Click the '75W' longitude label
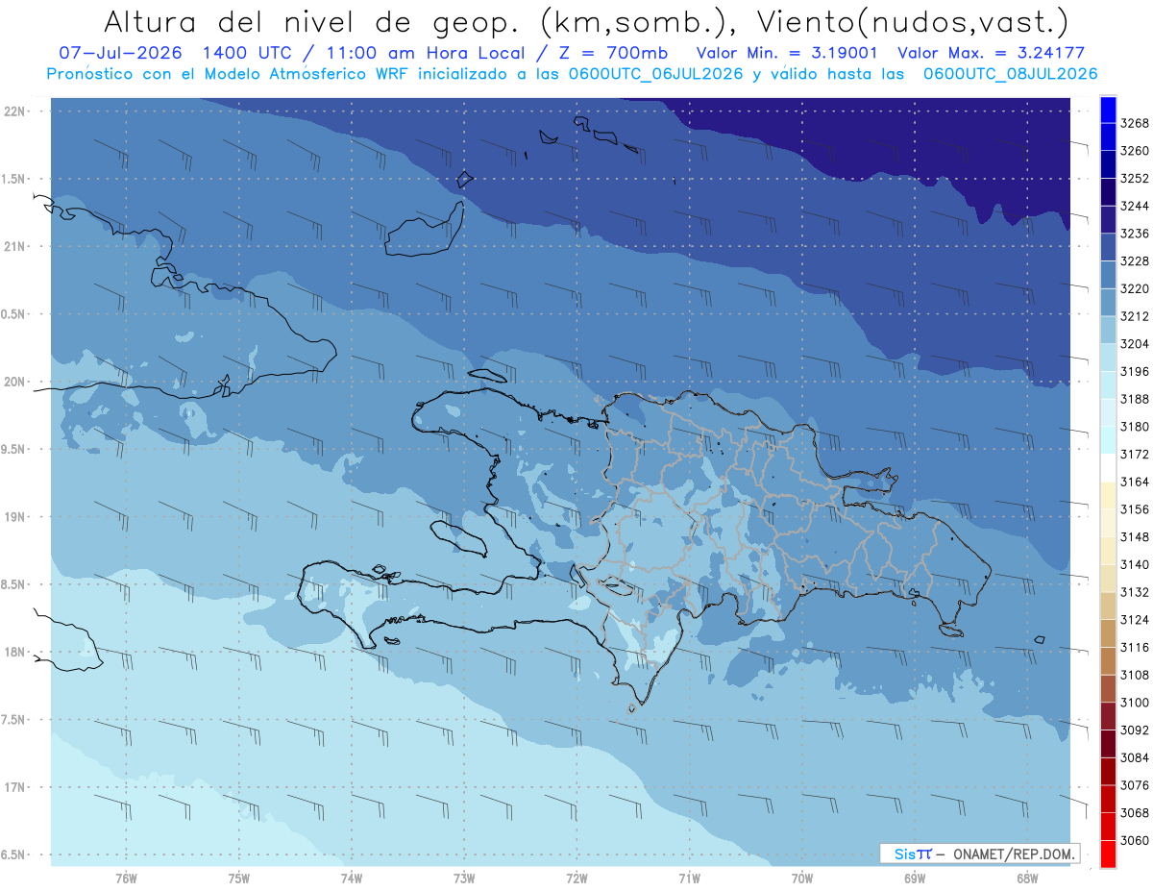The height and width of the screenshot is (891, 1153). point(239,878)
